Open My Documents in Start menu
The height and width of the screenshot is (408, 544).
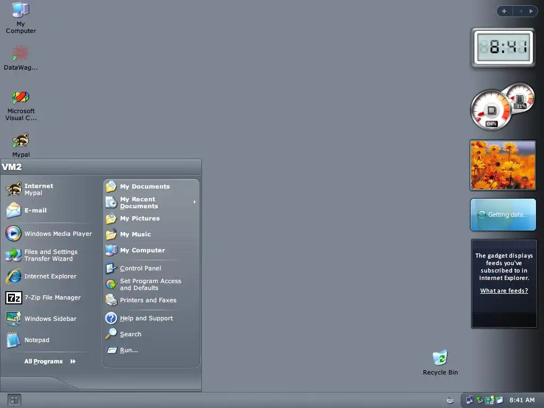click(151, 186)
